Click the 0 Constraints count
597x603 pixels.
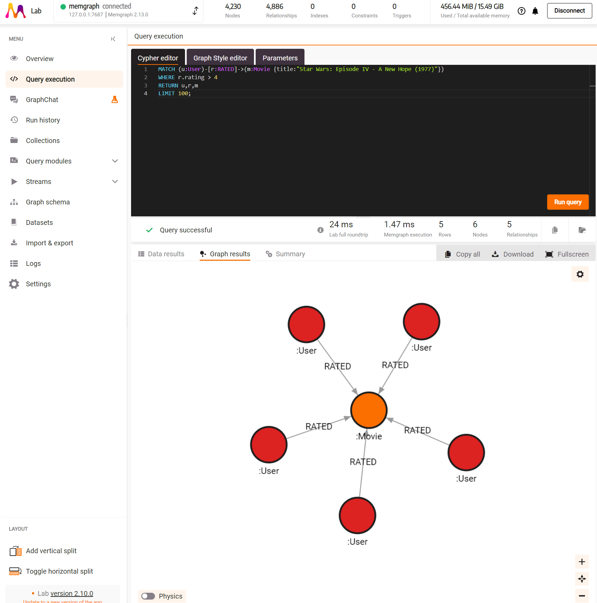[365, 11]
